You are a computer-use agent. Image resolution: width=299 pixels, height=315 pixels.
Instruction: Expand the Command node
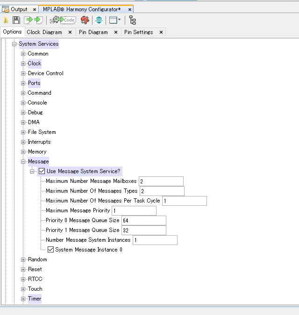(x=23, y=93)
